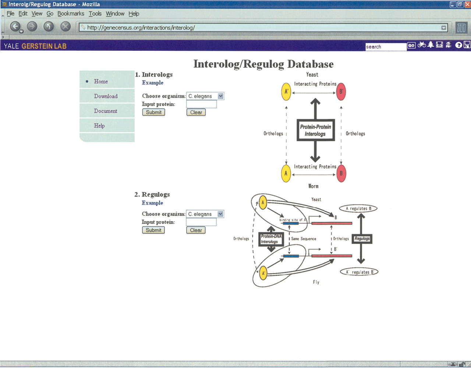The height and width of the screenshot is (368, 471).
Task: Focus the Interologs Input protein field
Action: pos(201,104)
